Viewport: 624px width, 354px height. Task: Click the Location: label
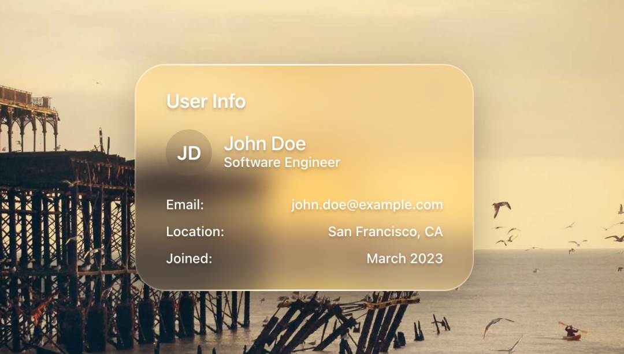(195, 232)
